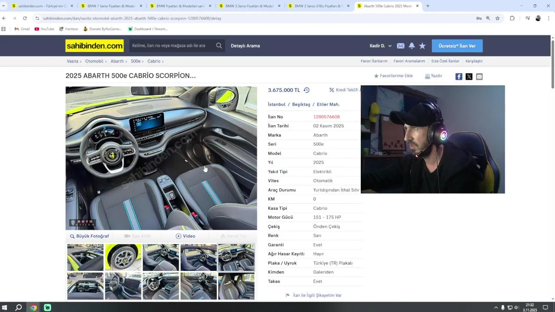Viewport: 555px width, 312px height.
Task: Open favorites star icon in header
Action: click(422, 45)
